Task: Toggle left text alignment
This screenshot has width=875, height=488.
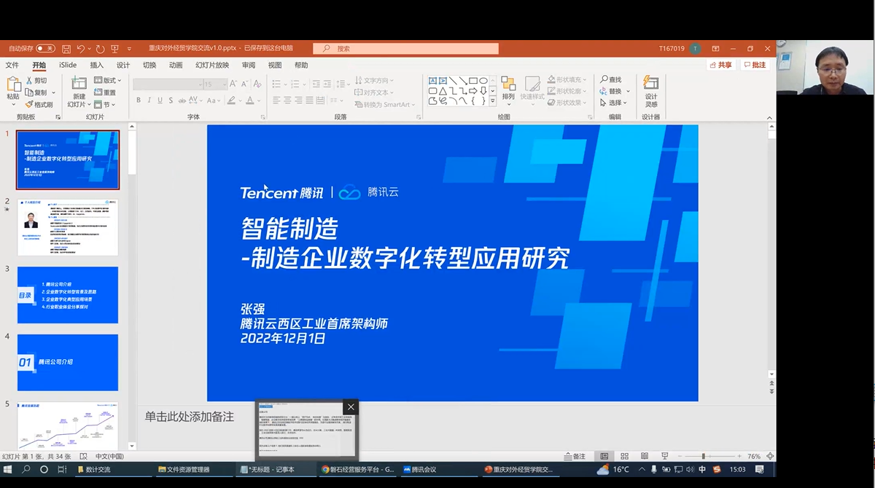Action: pyautogui.click(x=277, y=101)
